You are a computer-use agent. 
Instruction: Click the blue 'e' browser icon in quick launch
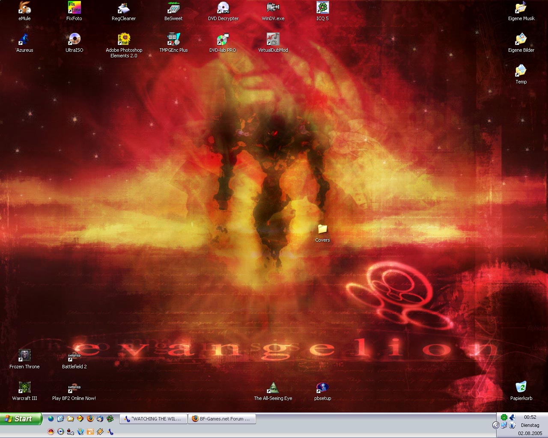[60, 418]
